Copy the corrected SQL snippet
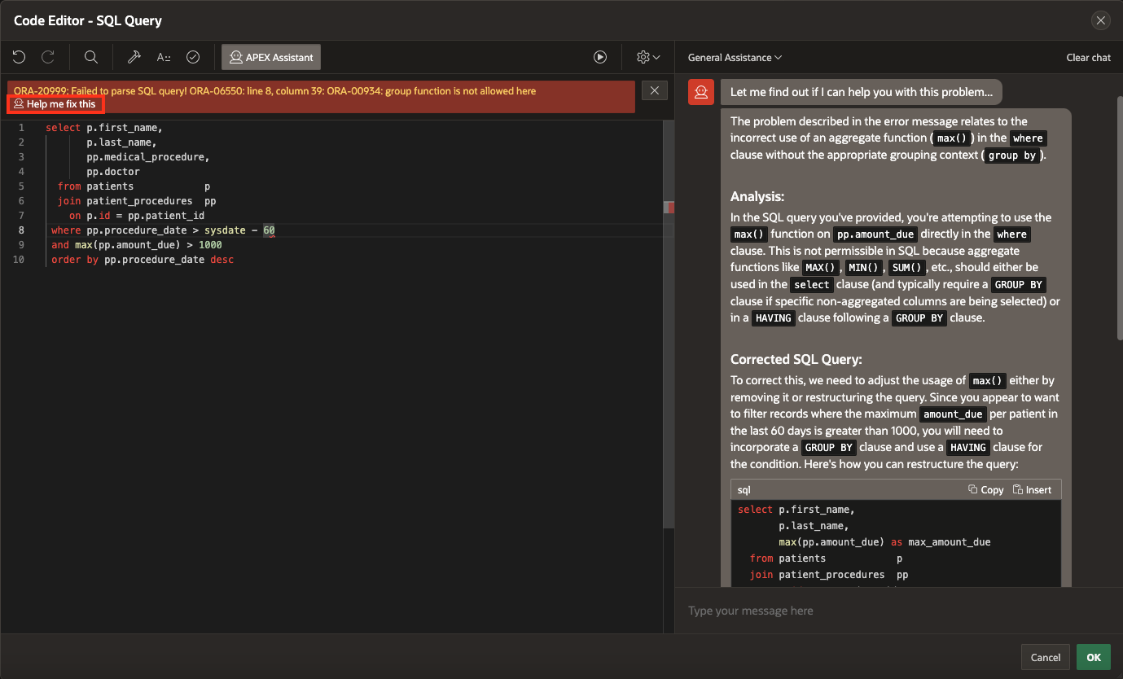1123x679 pixels. (x=985, y=489)
